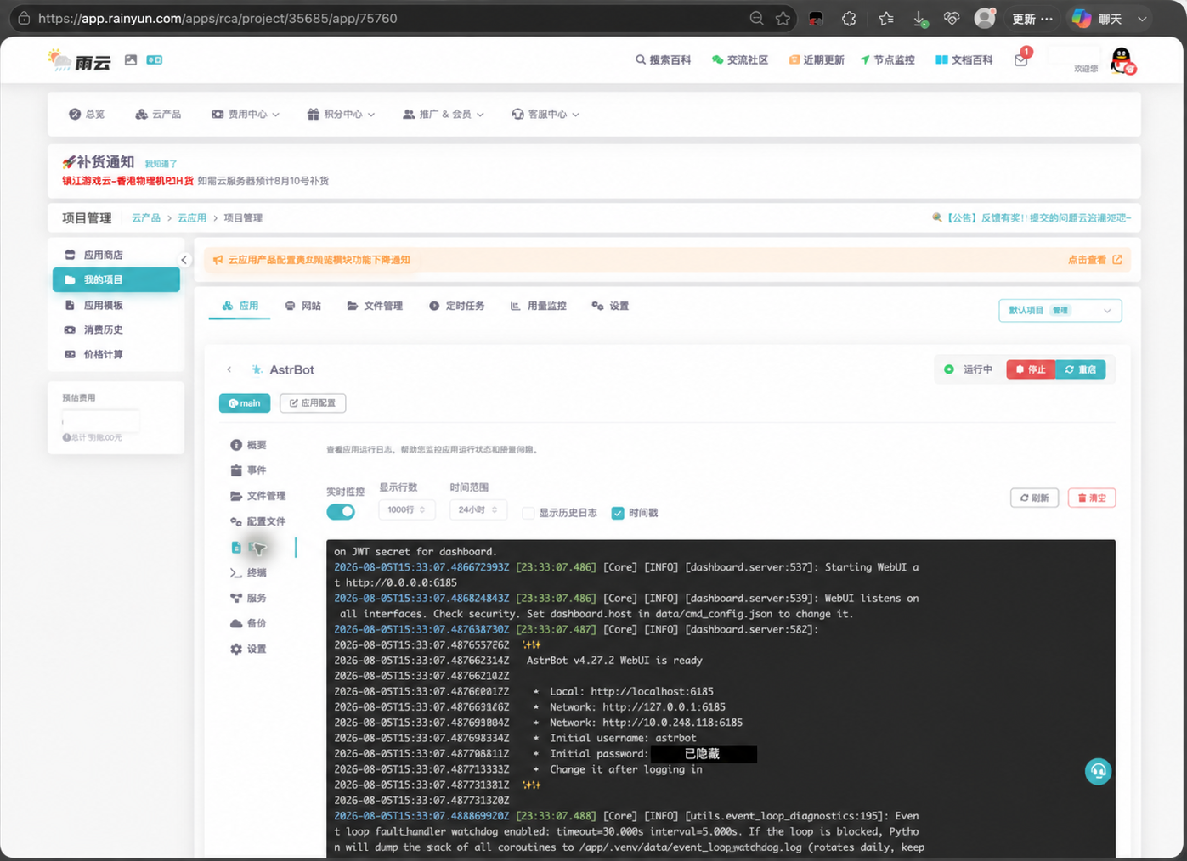Open the 应用配置 button
The width and height of the screenshot is (1187, 861).
tap(313, 403)
